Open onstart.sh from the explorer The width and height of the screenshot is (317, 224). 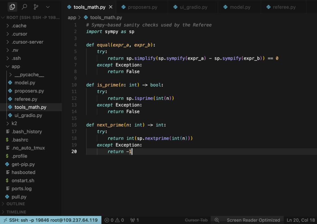pyautogui.click(x=23, y=180)
